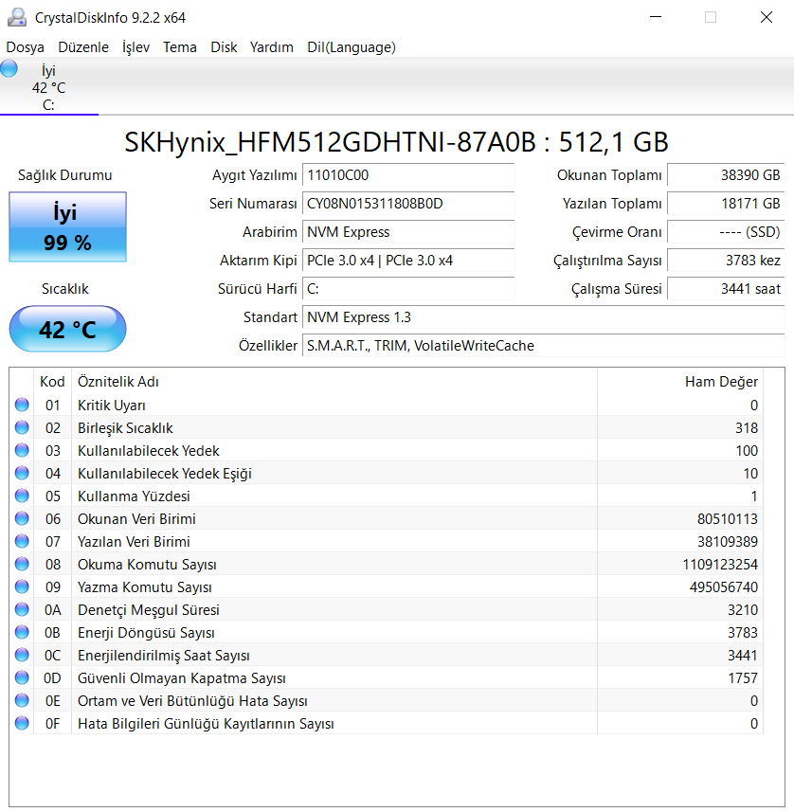The image size is (794, 812).
Task: Click the Standart field NVM Express 1.3
Action: (543, 316)
